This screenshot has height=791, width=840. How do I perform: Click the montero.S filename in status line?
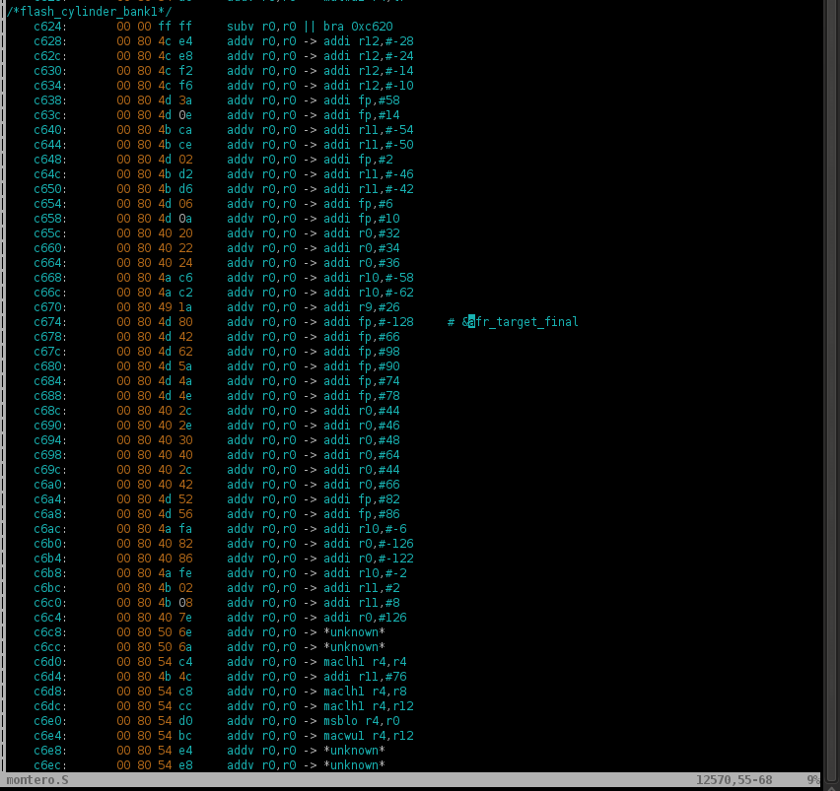37,780
